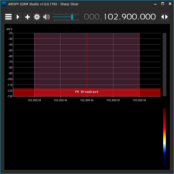Screen dimensions: 174x174
Task: Start the radio with the play button
Action: click(18, 17)
